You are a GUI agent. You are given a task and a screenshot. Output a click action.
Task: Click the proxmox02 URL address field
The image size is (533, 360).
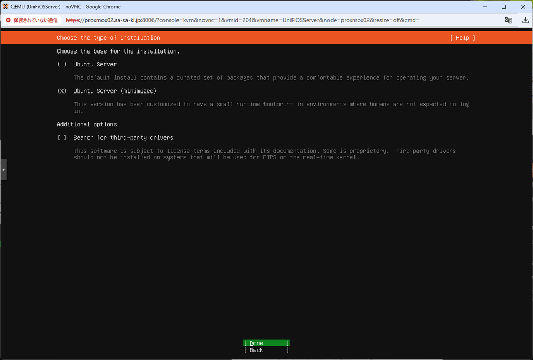[x=242, y=20]
